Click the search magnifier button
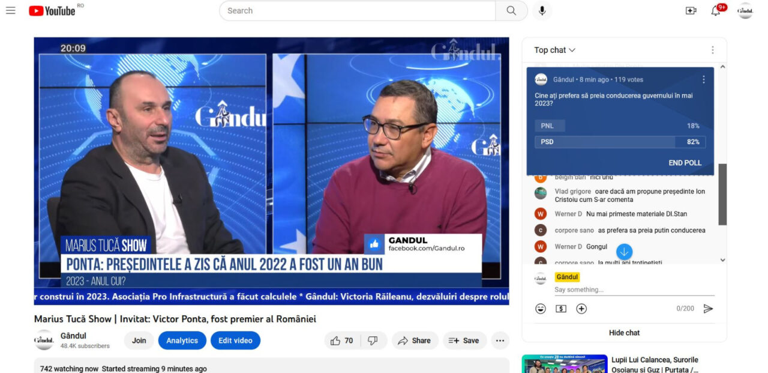The width and height of the screenshot is (768, 373). pyautogui.click(x=511, y=11)
